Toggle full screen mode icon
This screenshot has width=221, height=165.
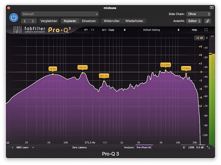pyautogui.click(x=206, y=30)
